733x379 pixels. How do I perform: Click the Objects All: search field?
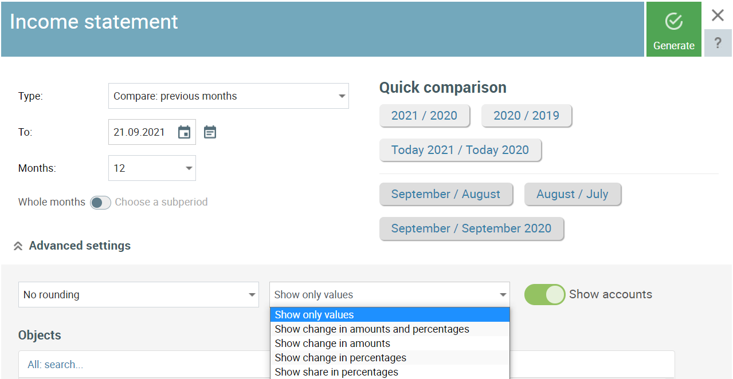pyautogui.click(x=143, y=365)
